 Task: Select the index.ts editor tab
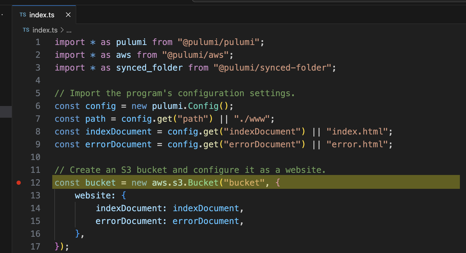[x=42, y=15]
